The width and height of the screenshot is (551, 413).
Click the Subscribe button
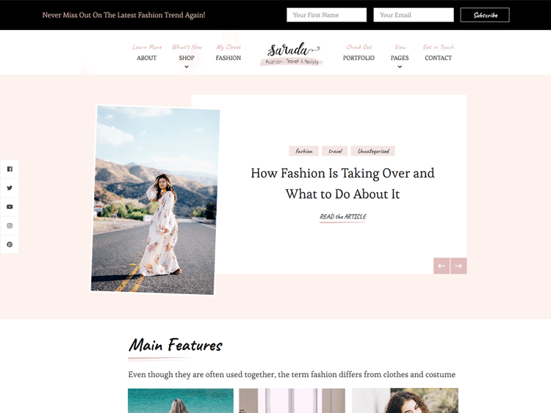point(485,15)
